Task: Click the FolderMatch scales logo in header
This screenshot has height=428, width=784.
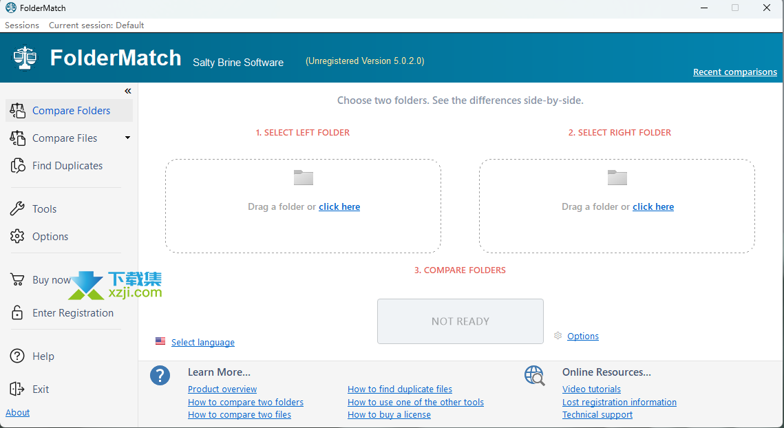Action: (25, 58)
